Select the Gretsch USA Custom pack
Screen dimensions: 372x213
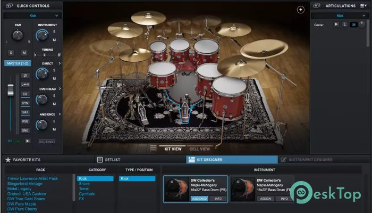(x=27, y=194)
